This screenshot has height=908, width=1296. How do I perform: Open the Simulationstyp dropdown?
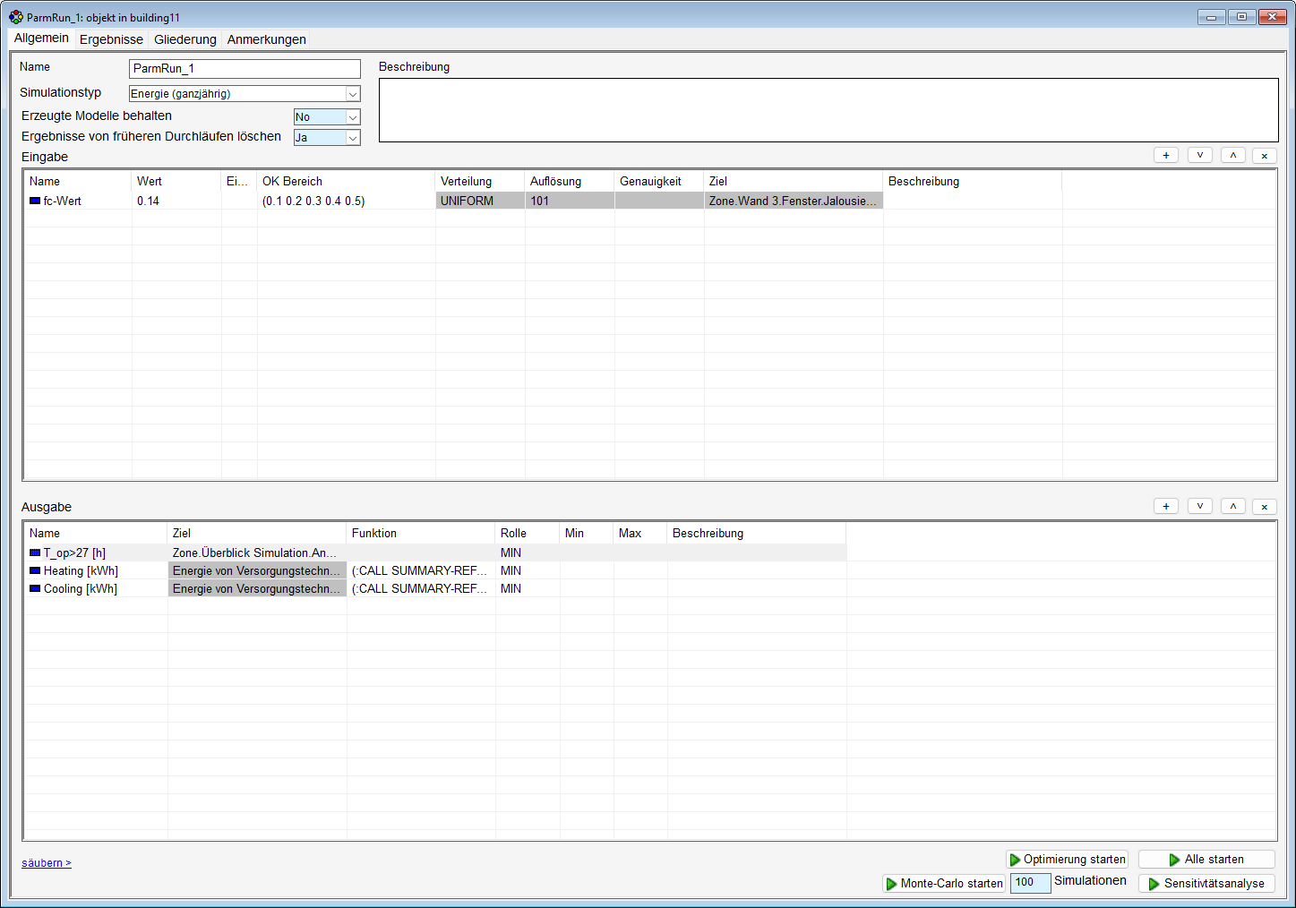coord(352,94)
